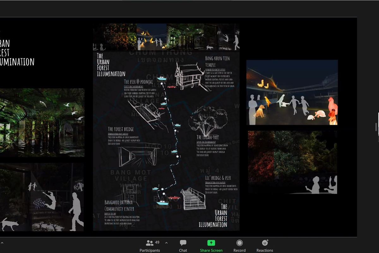The width and height of the screenshot is (379, 253).
Task: Click the "The forest bridge" heading
Action: 121,129
